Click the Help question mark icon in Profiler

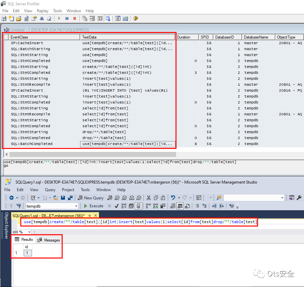[136, 18]
